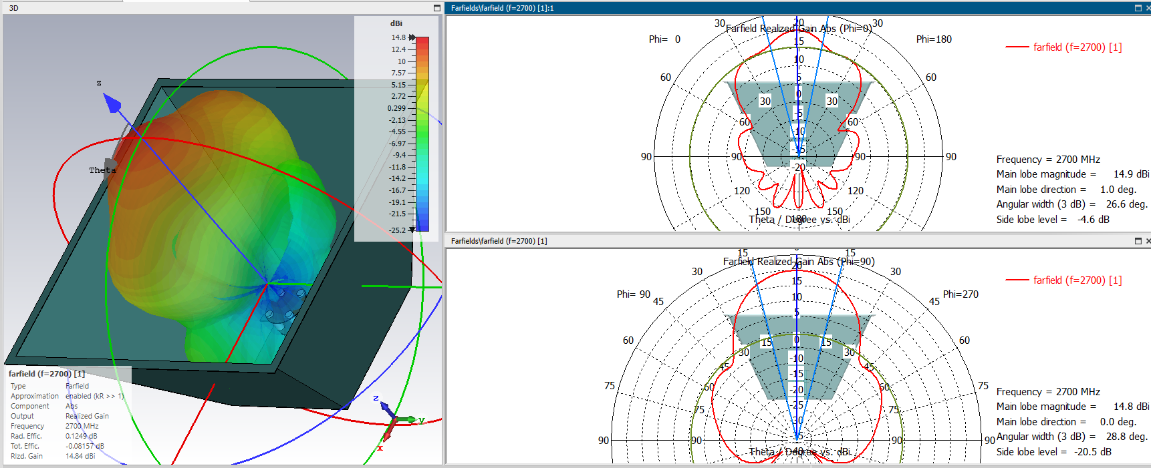Image resolution: width=1151 pixels, height=468 pixels.
Task: Click the farfield (f=2700) [1] info box heading
Action: click(47, 374)
